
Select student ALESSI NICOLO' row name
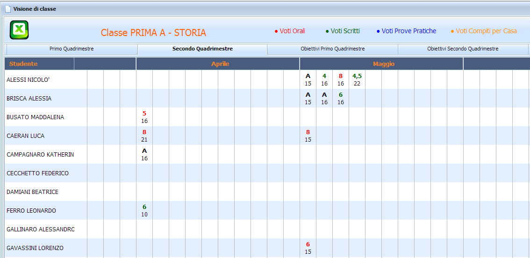pyautogui.click(x=28, y=80)
